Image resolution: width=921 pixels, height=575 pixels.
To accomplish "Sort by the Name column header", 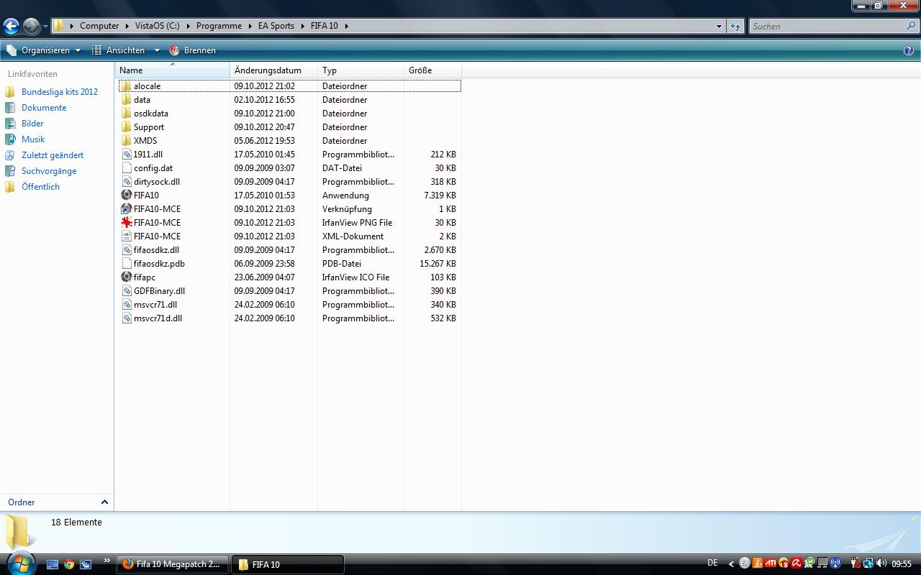I will pos(173,70).
